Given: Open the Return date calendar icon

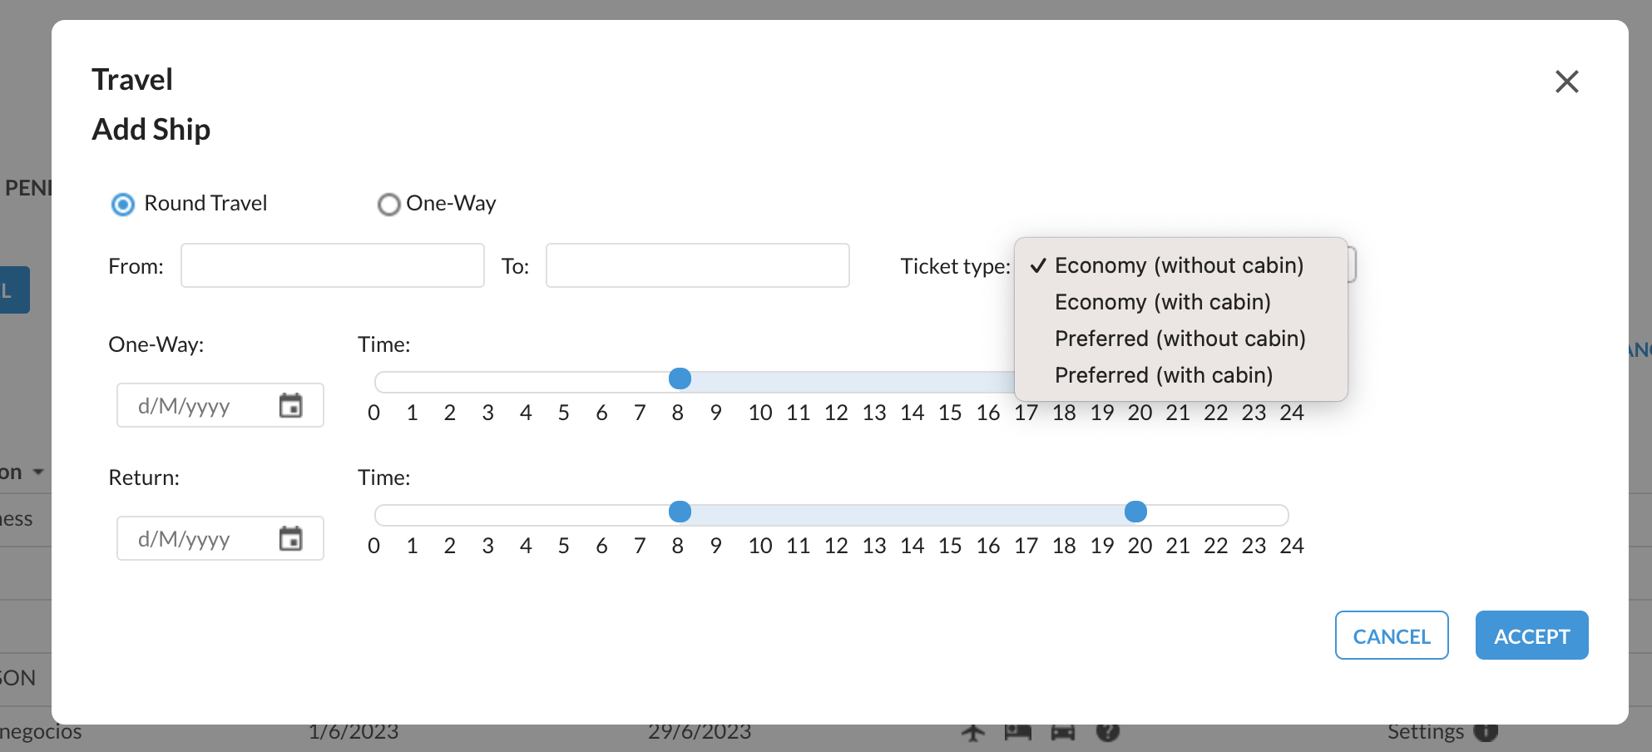Looking at the screenshot, I should tap(290, 539).
